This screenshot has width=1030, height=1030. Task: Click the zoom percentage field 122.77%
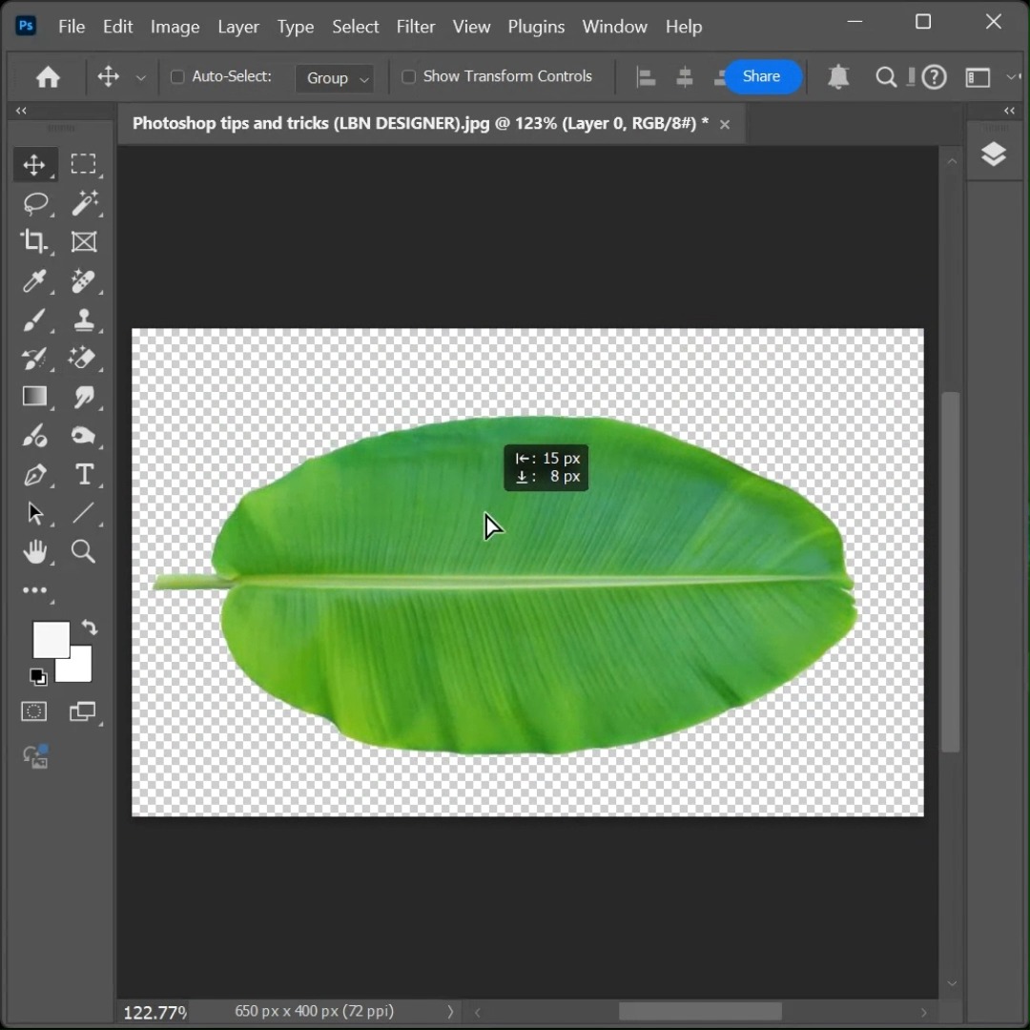(155, 1012)
